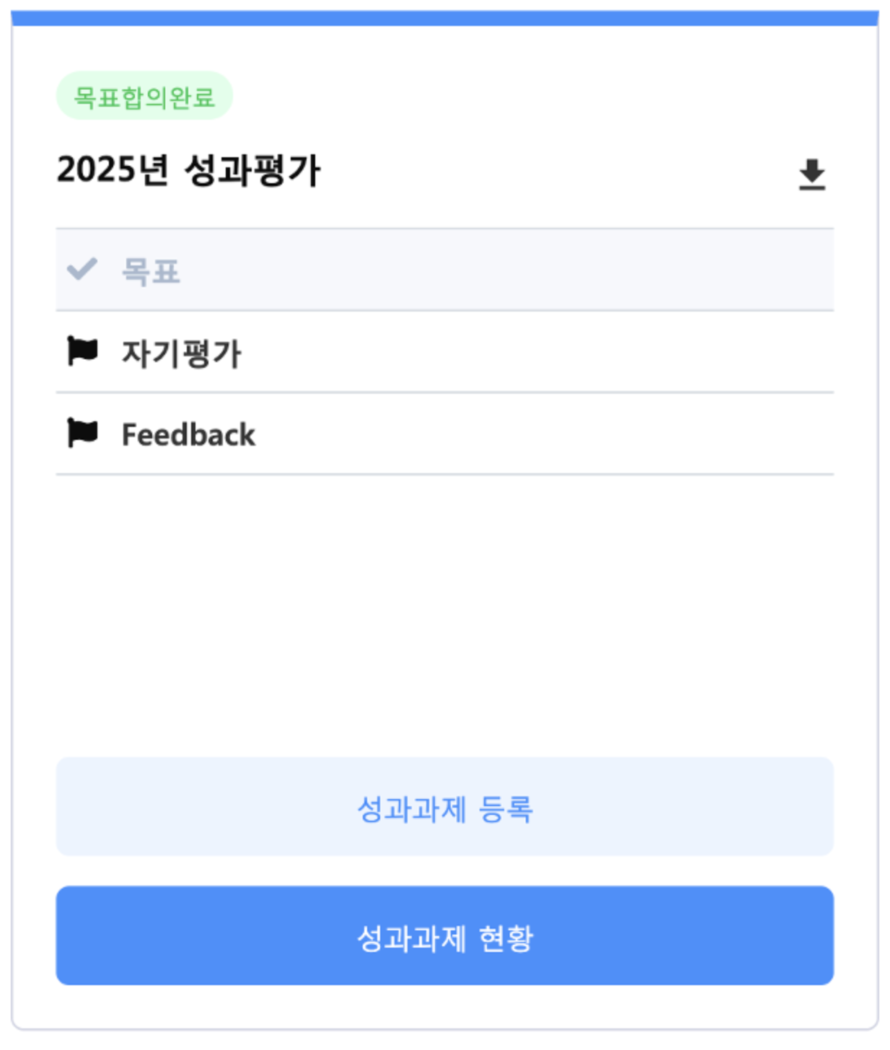Click the empty space below the Feedback row
The width and height of the screenshot is (890, 1050).
coord(444,613)
